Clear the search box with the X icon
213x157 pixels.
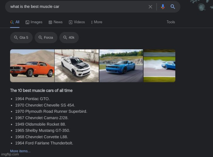tap(150, 7)
